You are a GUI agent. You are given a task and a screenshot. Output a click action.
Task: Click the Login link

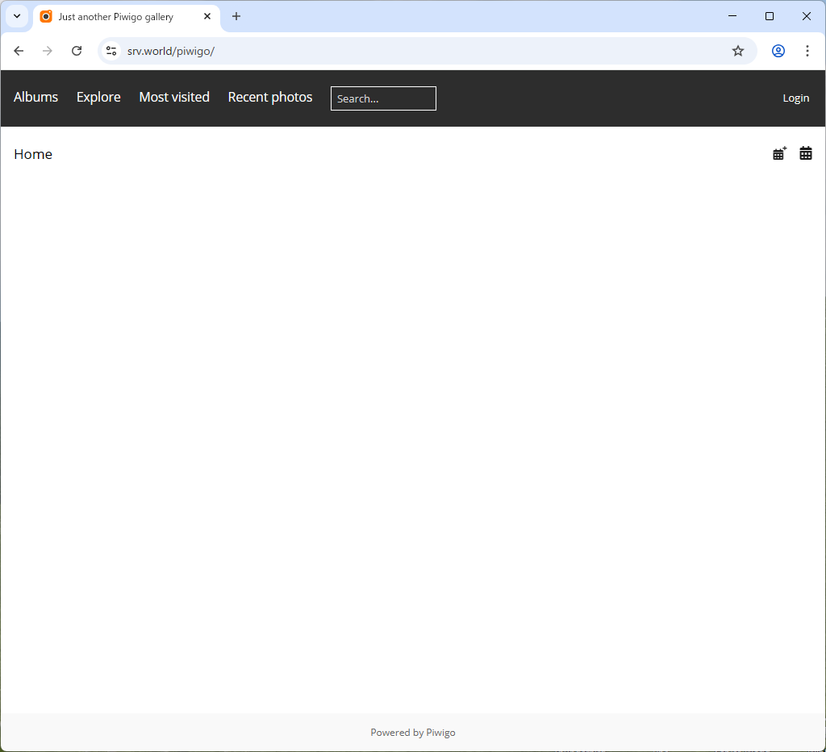coord(795,97)
